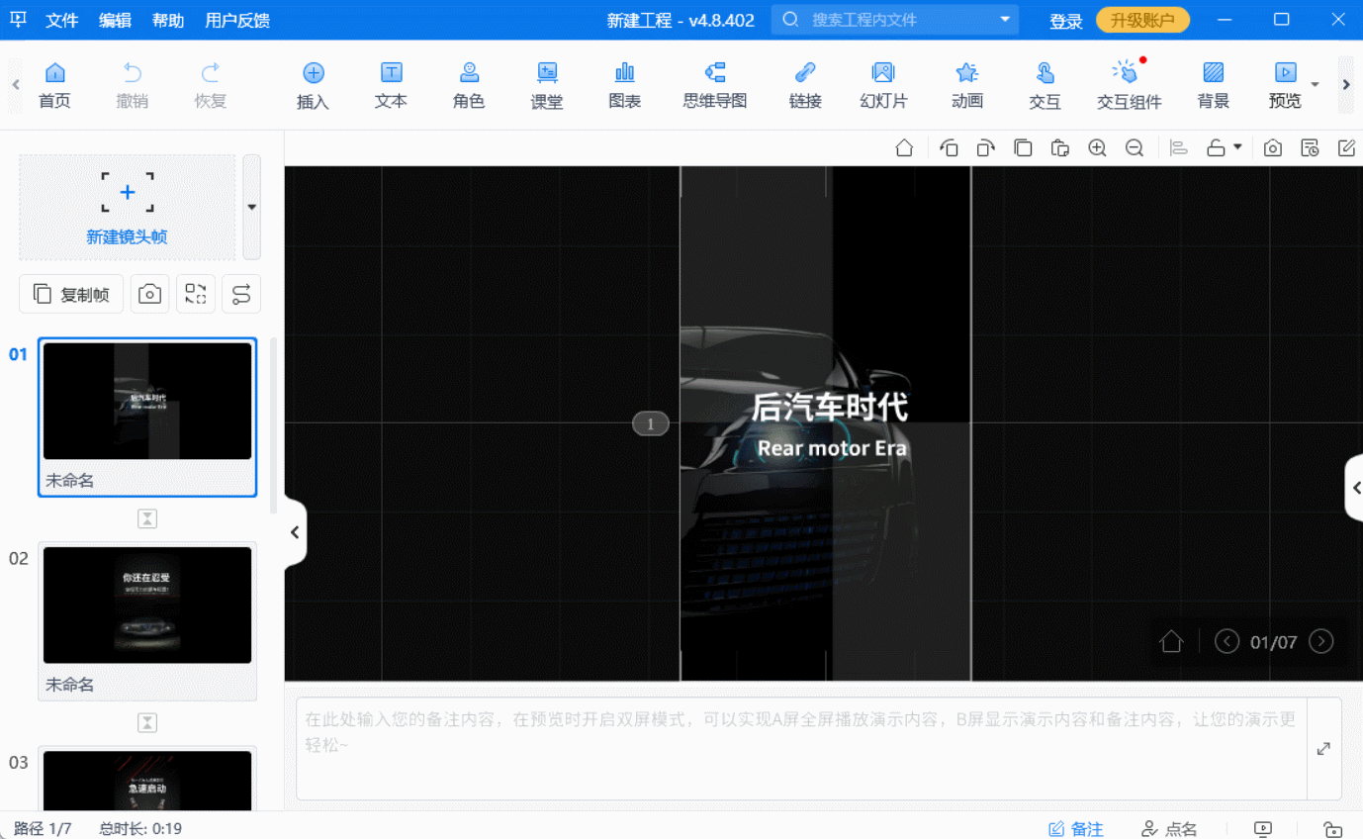Open the 思维导图 (Mind Map) tool
Viewport: 1363px width, 839px height.
point(714,84)
